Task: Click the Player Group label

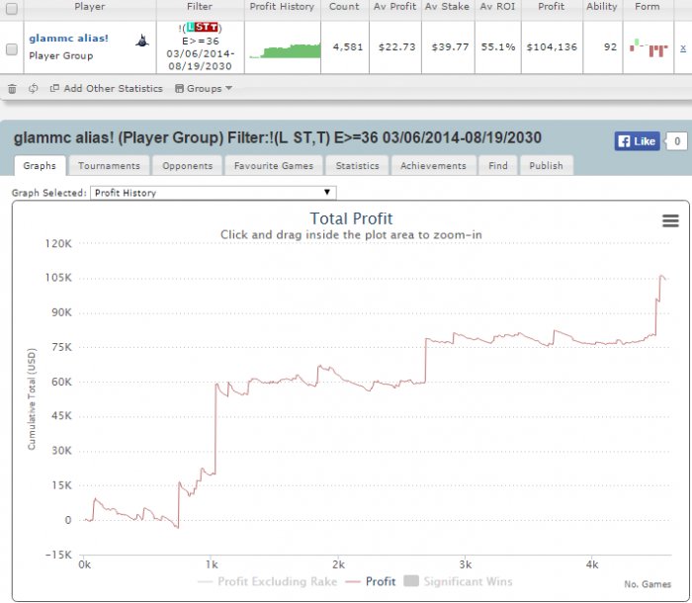Action: [61, 56]
